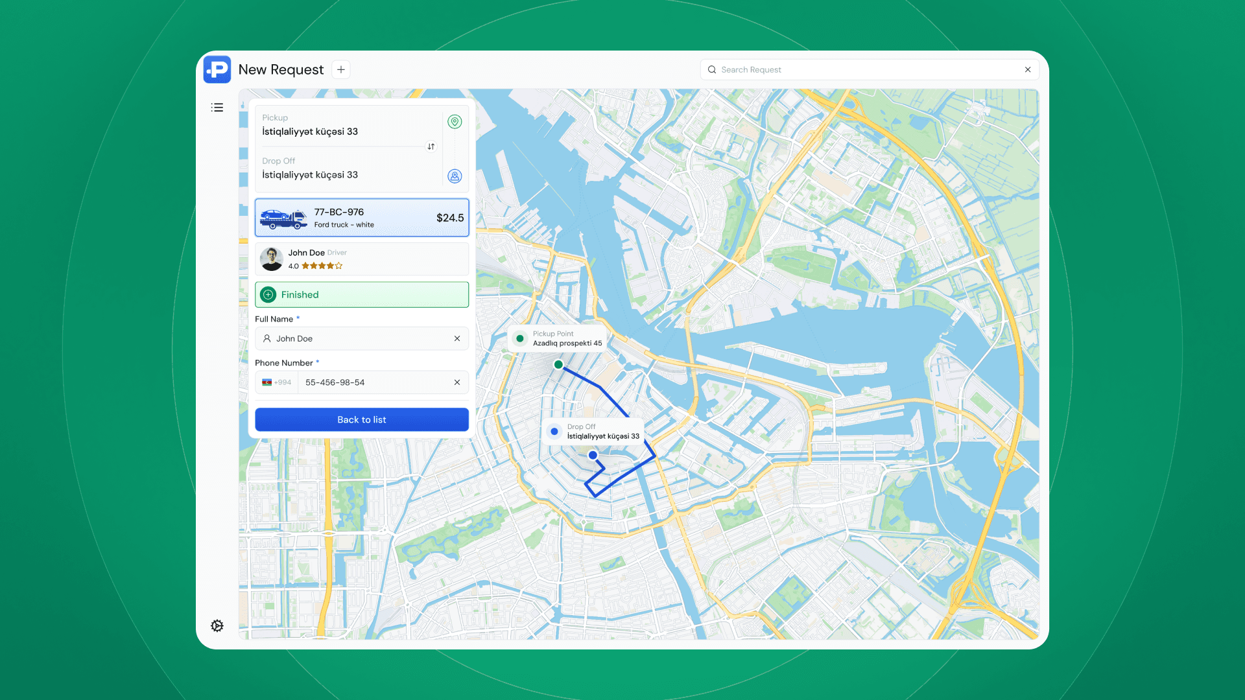Select vehicle card 77-BC-976
Image resolution: width=1245 pixels, height=700 pixels.
tap(361, 217)
